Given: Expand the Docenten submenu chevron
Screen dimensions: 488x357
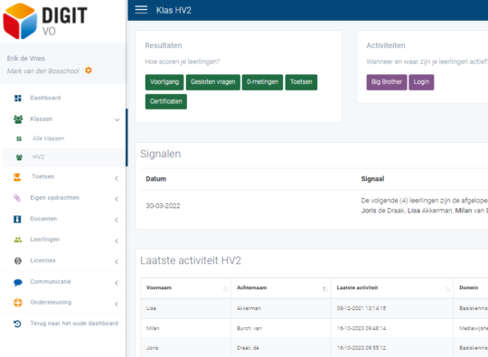Looking at the screenshot, I should [x=117, y=220].
